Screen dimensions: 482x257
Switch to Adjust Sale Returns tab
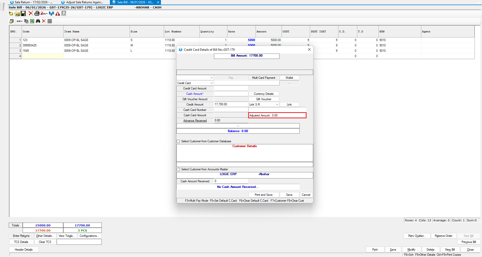pos(84,2)
